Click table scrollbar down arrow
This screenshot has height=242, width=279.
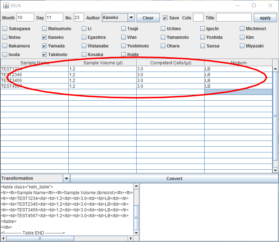pos(275,170)
